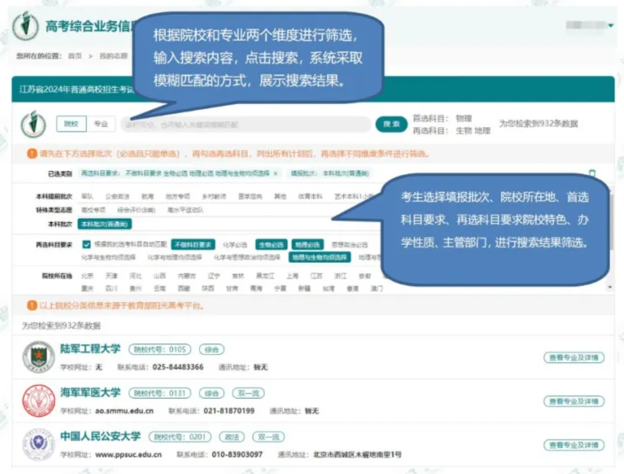This screenshot has width=624, height=474.
Task: Select 地方专项 advance batch option
Action: click(x=178, y=196)
